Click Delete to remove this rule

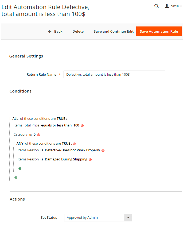point(78,32)
